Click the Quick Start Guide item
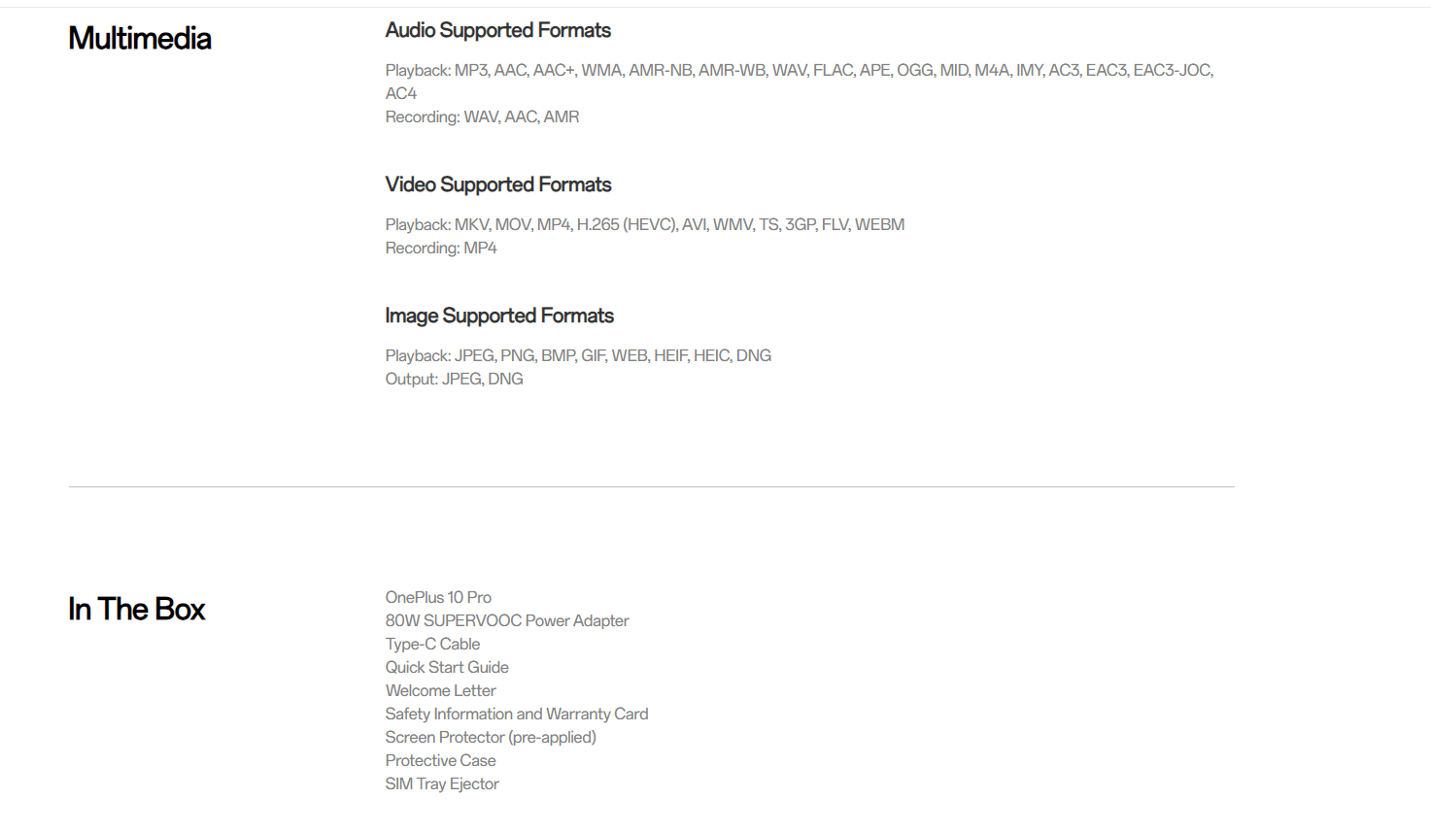The height and width of the screenshot is (832, 1431). click(x=447, y=667)
